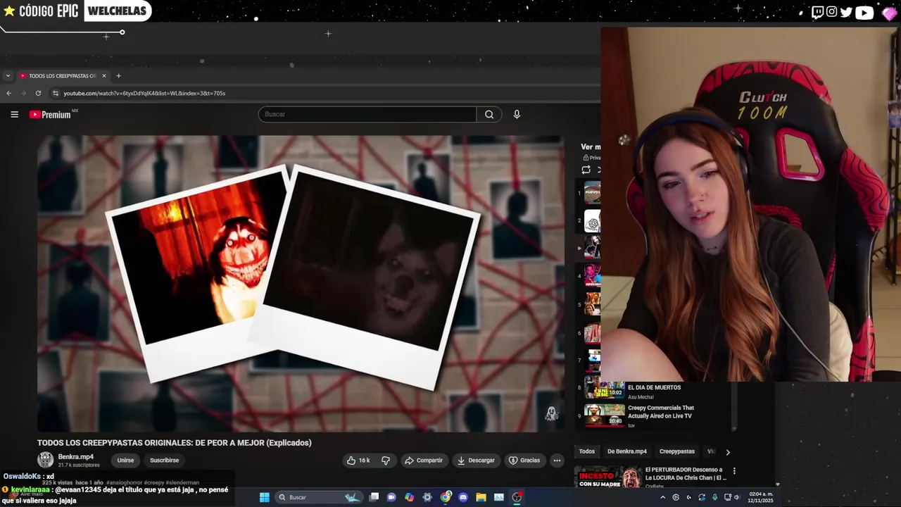This screenshot has width=901, height=507.
Task: Open Benkra.mp4 channel avatar
Action: click(x=45, y=460)
